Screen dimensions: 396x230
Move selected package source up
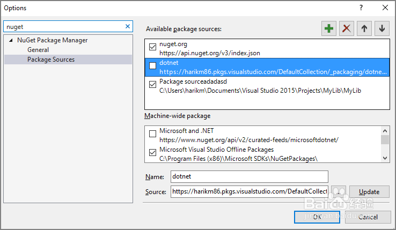coord(364,28)
